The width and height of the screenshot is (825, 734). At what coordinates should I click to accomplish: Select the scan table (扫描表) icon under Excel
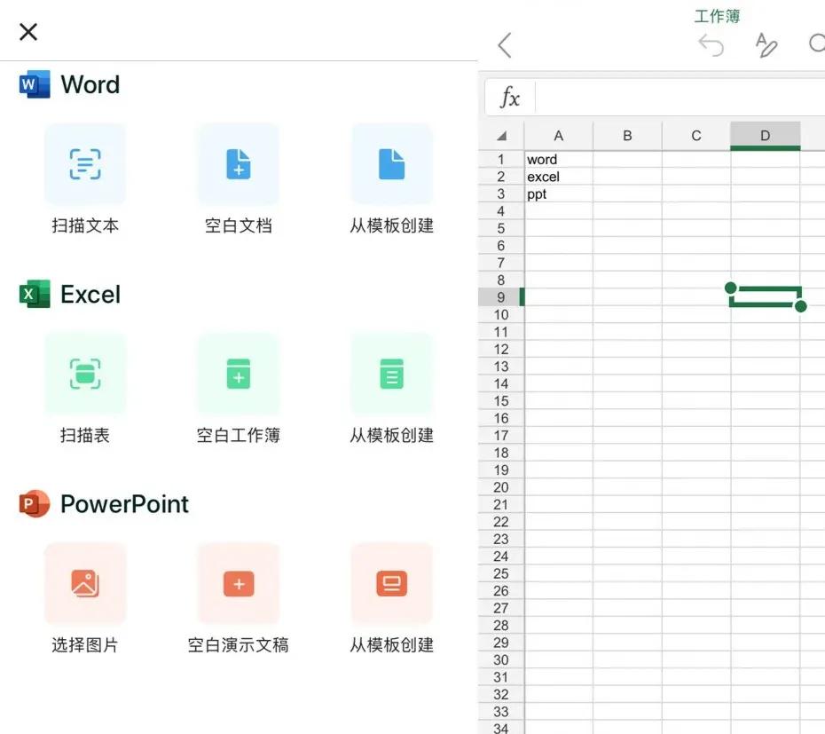[x=85, y=374]
